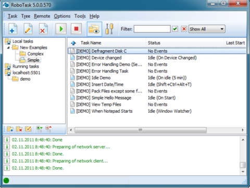Click the New Task toolbar icon

tap(12, 29)
